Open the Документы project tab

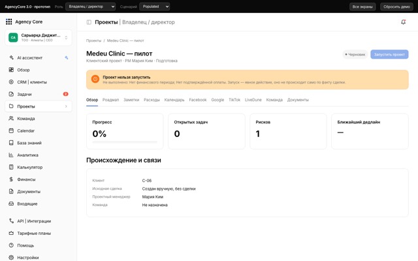click(x=298, y=100)
